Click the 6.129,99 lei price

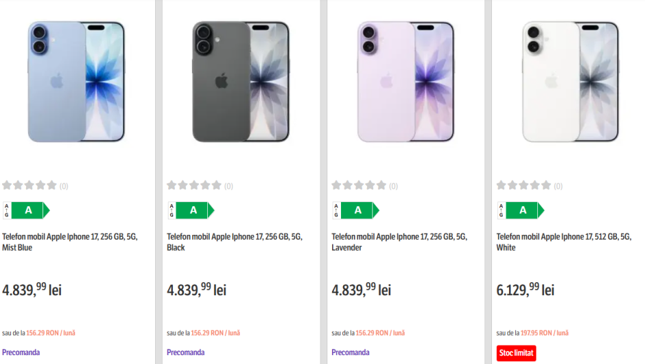(x=526, y=290)
